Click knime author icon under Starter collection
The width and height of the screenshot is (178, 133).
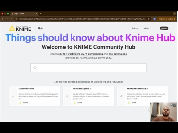click(20, 103)
